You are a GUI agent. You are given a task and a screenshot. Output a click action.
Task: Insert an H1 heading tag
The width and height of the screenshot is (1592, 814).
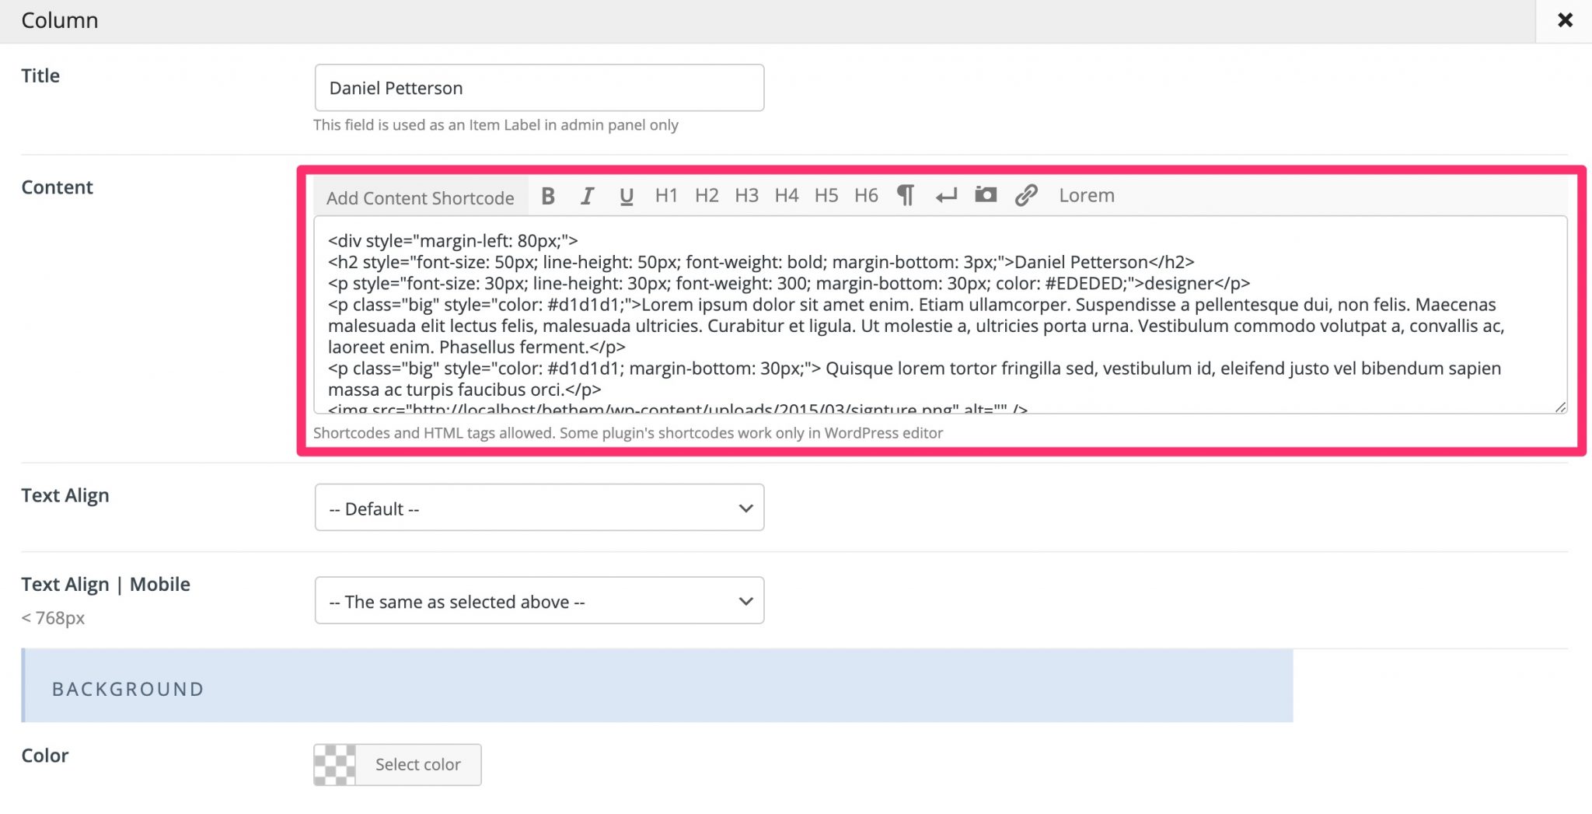[666, 196]
